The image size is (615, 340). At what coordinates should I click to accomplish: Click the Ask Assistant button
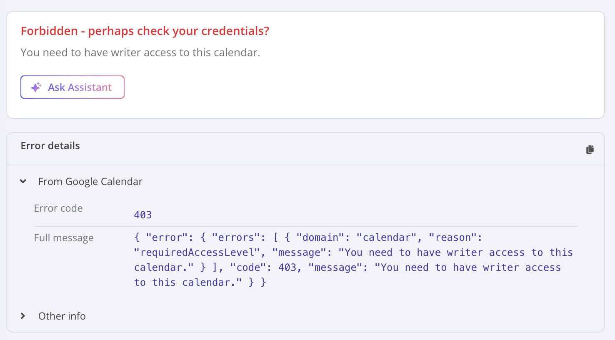[x=72, y=87]
